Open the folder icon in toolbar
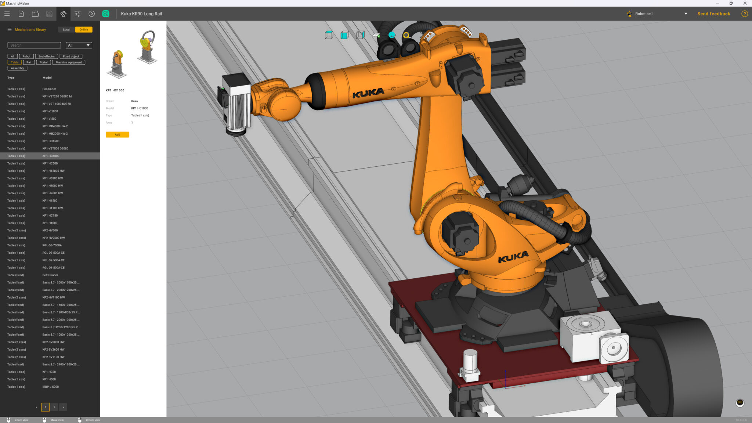 pos(35,14)
